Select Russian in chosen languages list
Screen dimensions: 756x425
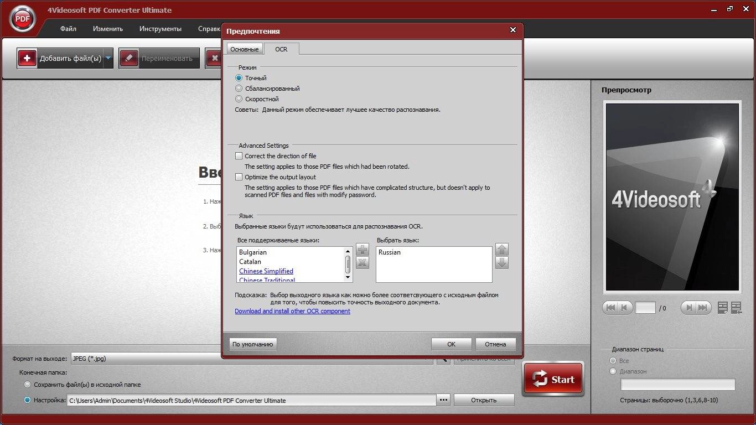click(390, 252)
